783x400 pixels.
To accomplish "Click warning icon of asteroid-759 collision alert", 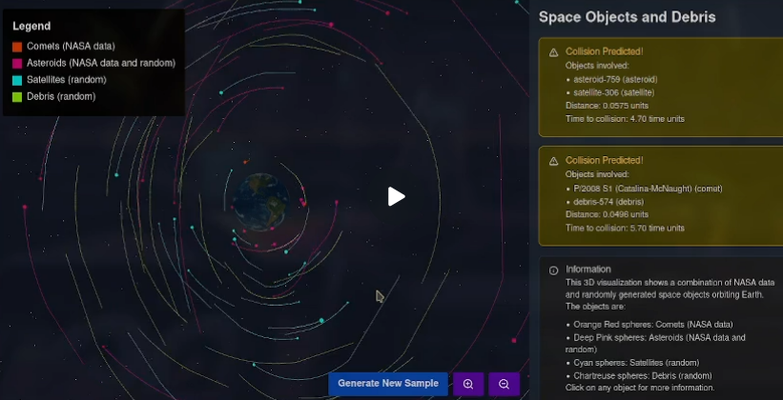I will click(x=553, y=52).
